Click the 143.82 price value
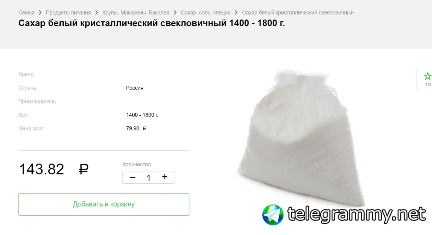 [x=42, y=169]
